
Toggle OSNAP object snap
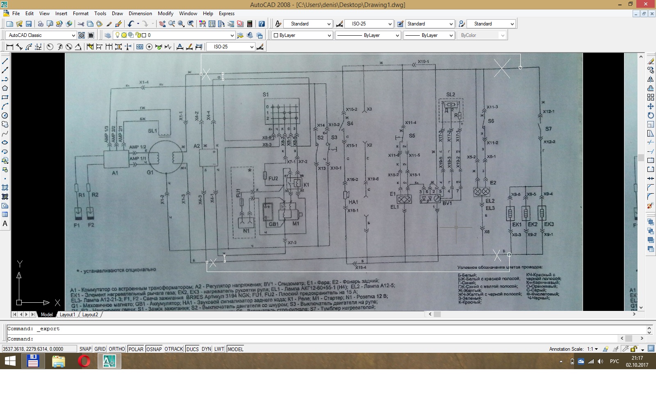tap(154, 349)
